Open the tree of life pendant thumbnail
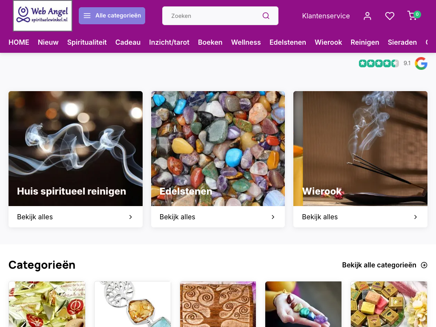 (x=133, y=304)
